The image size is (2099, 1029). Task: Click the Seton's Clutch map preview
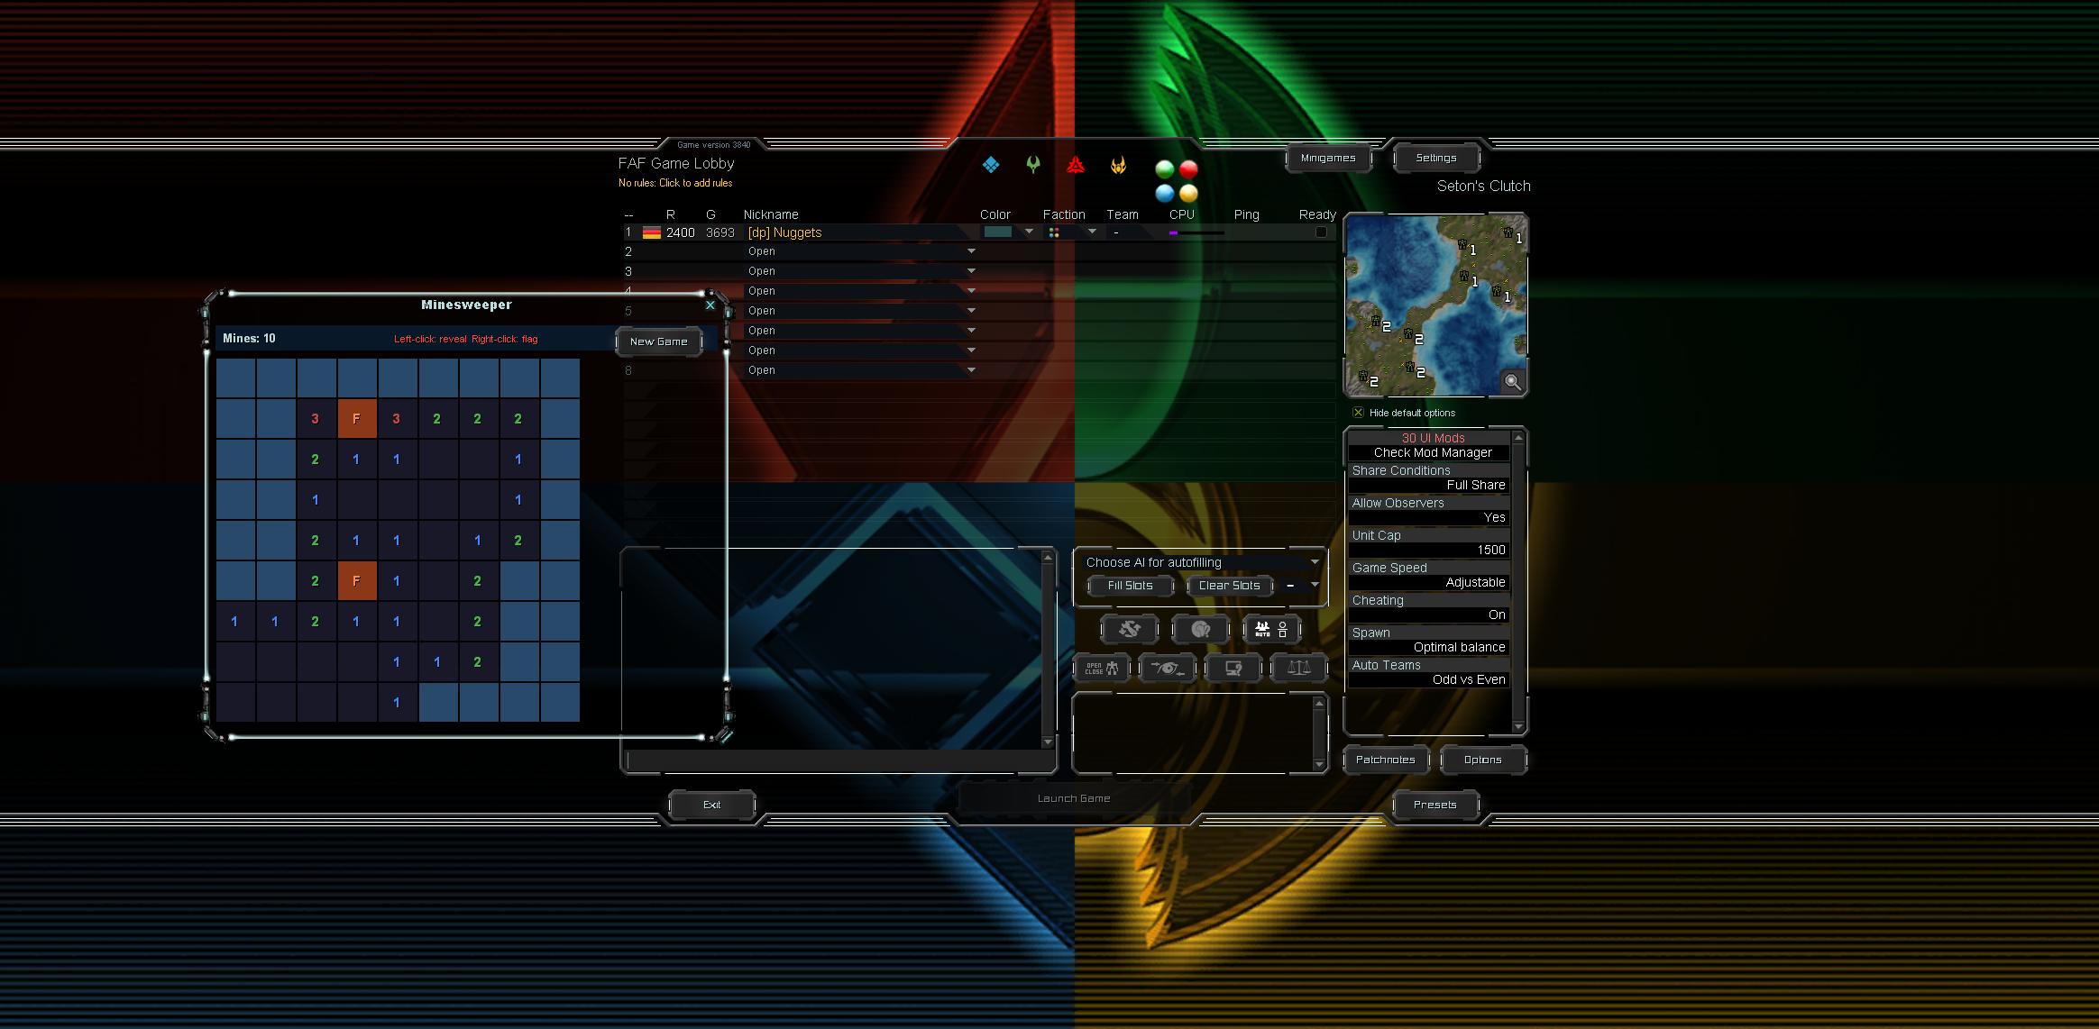coord(1435,305)
